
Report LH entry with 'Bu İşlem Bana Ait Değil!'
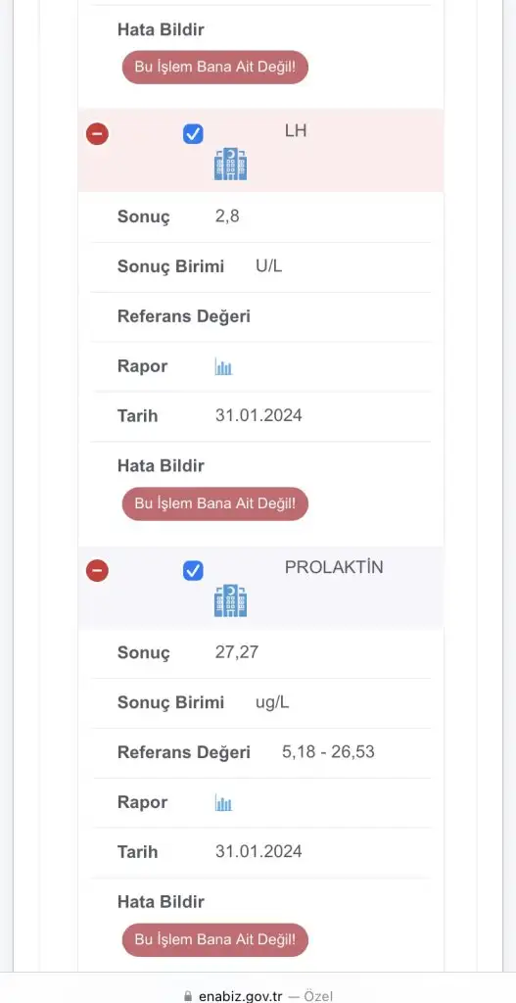point(214,503)
